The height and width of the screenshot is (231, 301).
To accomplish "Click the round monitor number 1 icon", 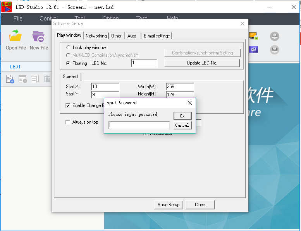I will (x=275, y=36).
